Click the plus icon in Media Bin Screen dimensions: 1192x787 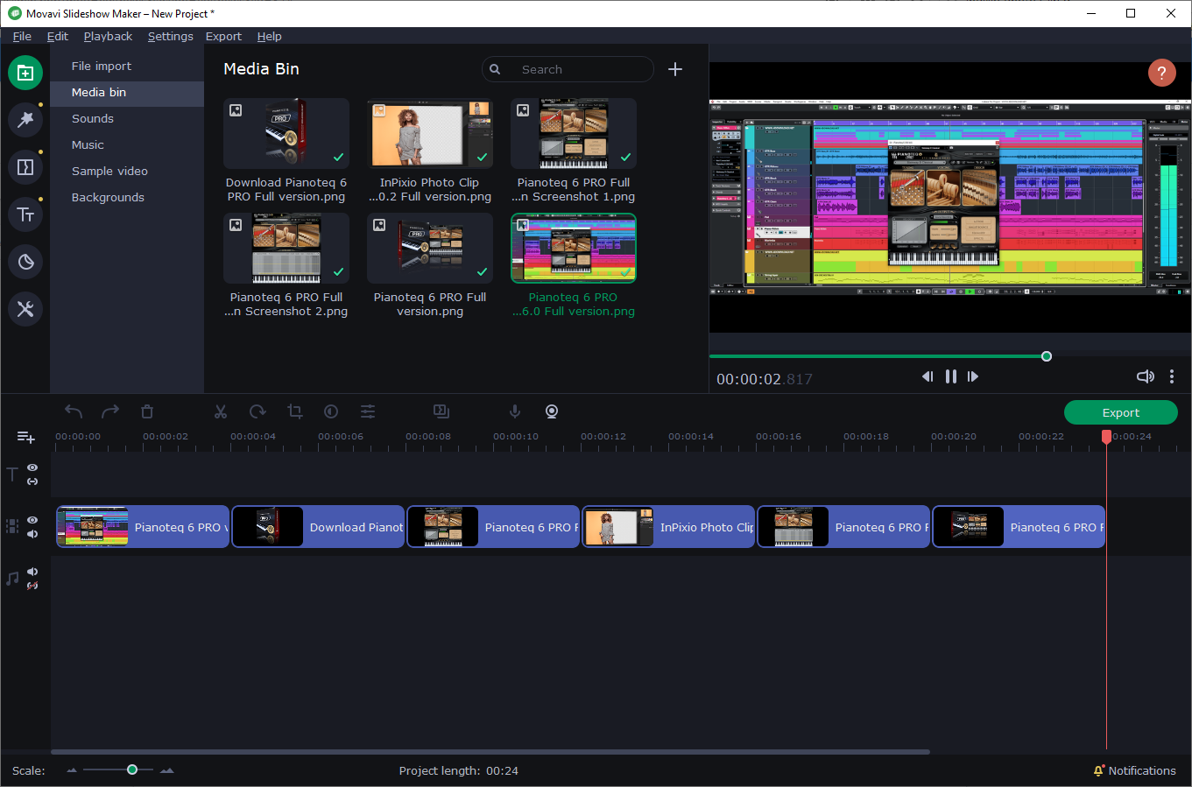click(x=675, y=69)
